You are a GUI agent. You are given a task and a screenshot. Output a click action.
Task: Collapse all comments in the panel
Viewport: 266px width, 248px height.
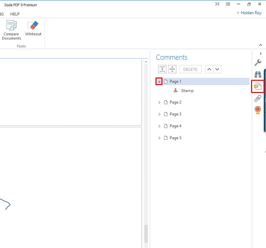pos(172,69)
